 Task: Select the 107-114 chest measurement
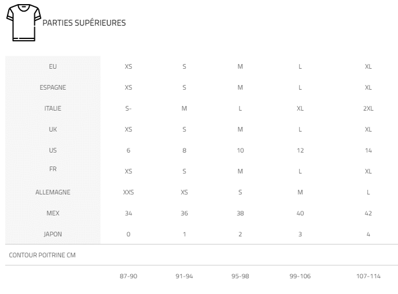point(368,276)
